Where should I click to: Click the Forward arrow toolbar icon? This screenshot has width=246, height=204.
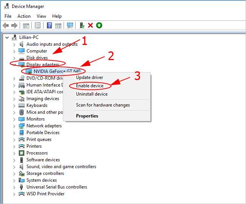[x=14, y=25]
